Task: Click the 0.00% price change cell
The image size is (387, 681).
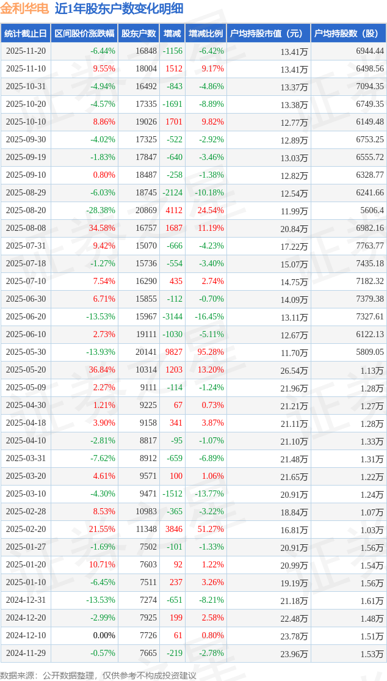Action: click(104, 636)
